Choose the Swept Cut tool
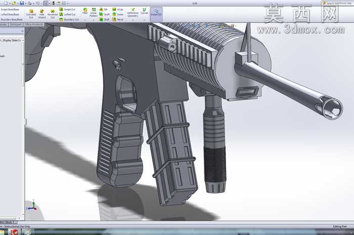 [67, 9]
